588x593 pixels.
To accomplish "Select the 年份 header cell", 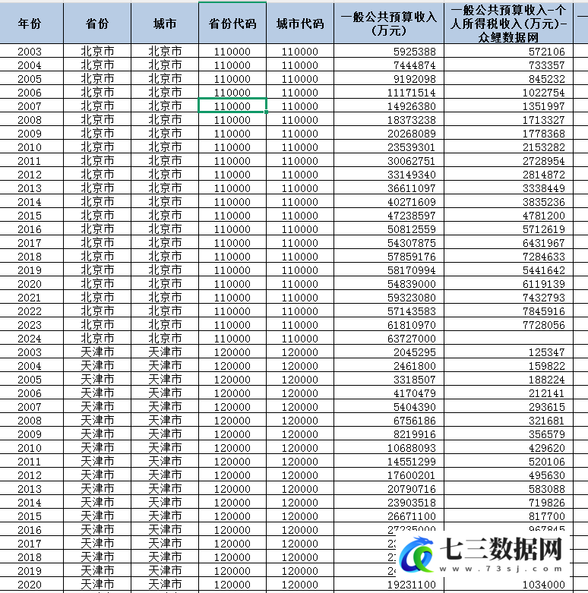I will pos(31,23).
